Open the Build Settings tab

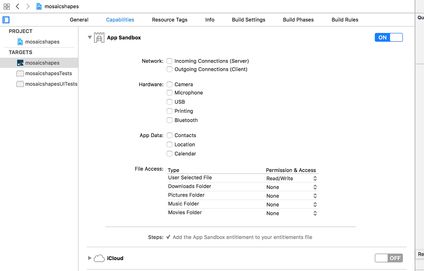pyautogui.click(x=249, y=20)
